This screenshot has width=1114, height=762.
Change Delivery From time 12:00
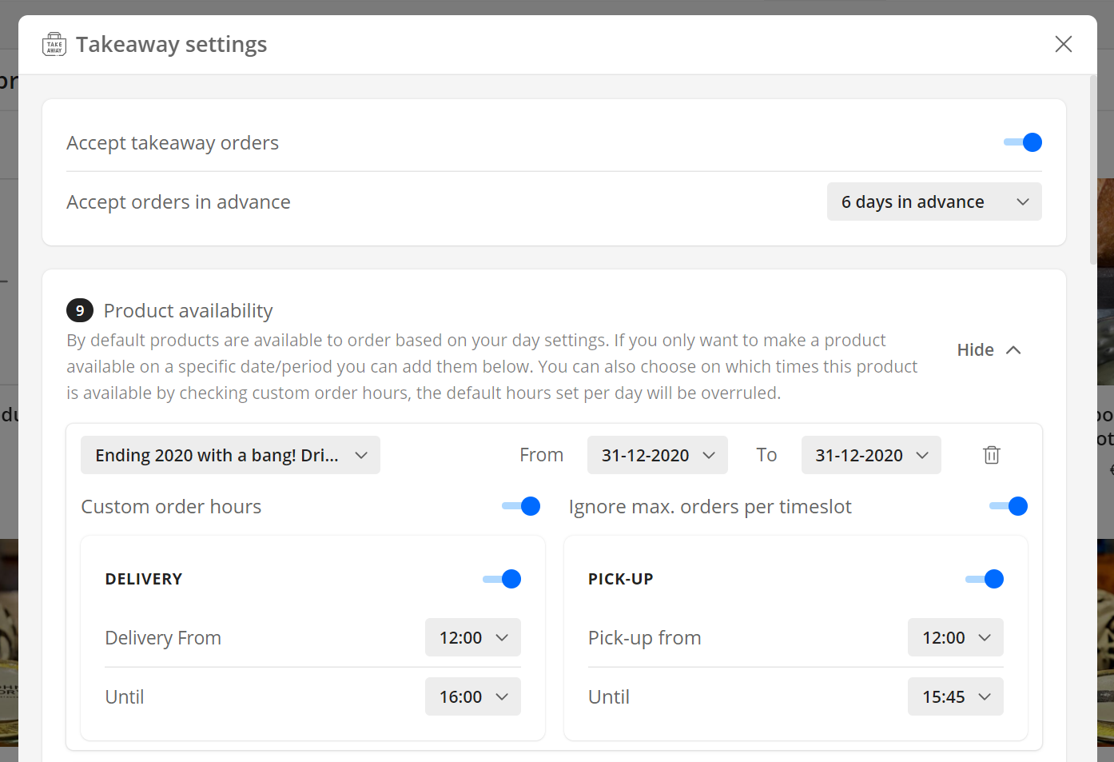473,637
